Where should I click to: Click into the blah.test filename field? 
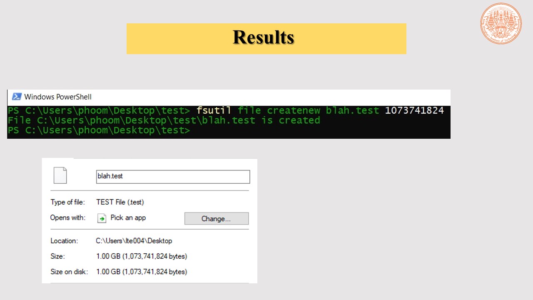click(x=173, y=176)
